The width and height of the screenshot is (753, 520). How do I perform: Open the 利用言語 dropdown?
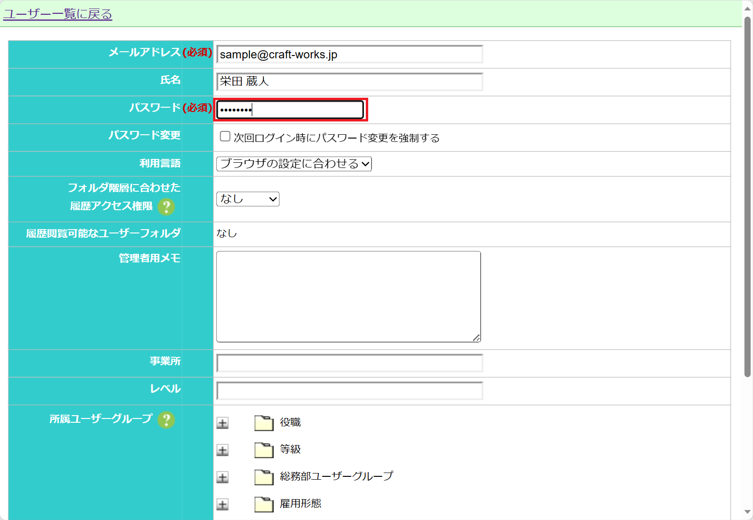[294, 164]
